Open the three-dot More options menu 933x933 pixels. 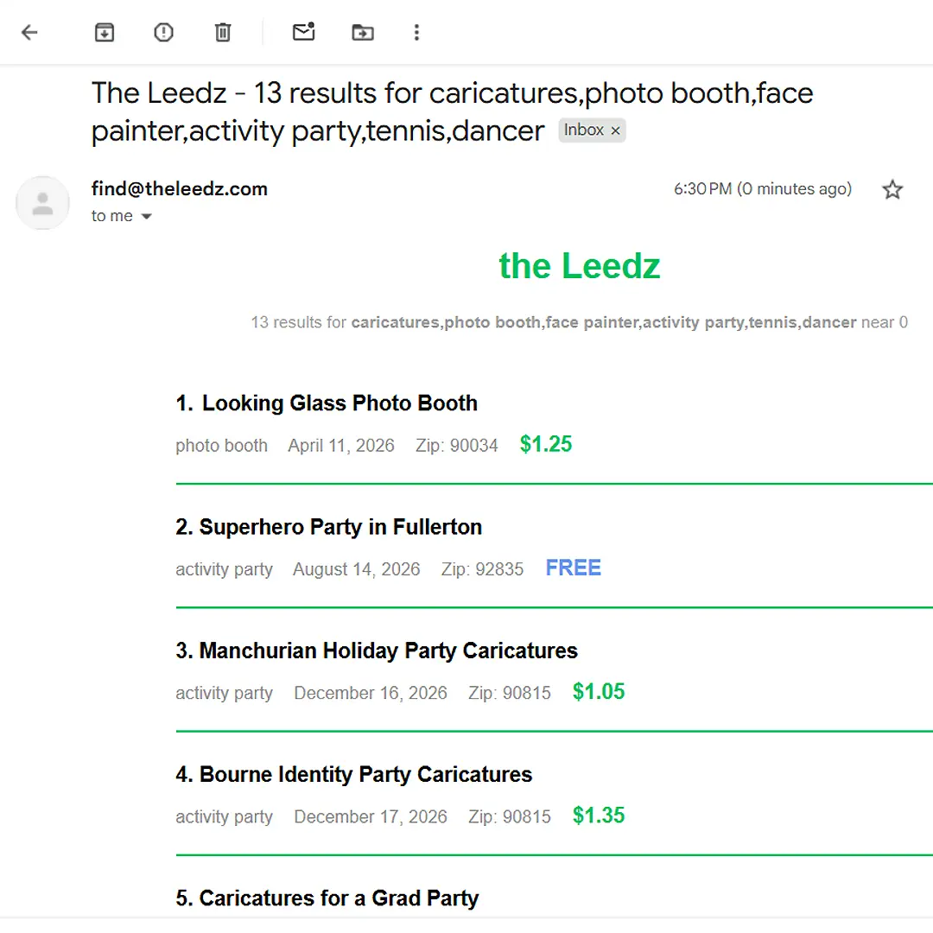pos(416,33)
